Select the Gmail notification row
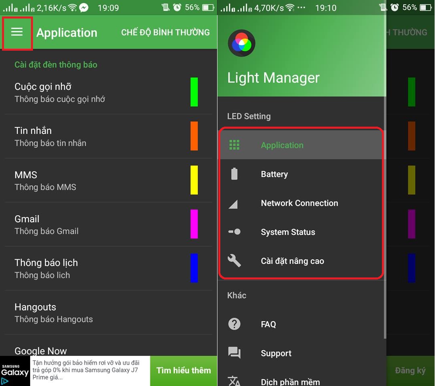 point(109,224)
